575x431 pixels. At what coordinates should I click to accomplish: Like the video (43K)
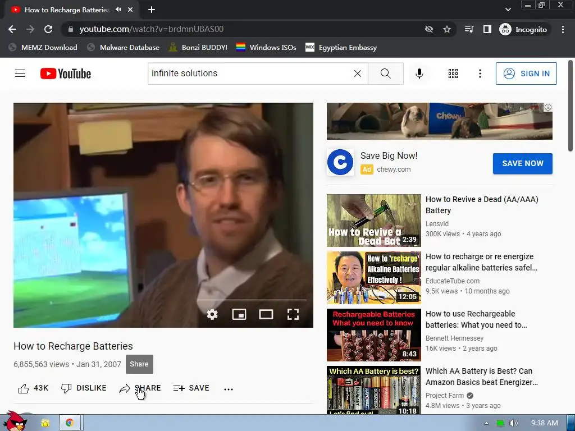(33, 388)
